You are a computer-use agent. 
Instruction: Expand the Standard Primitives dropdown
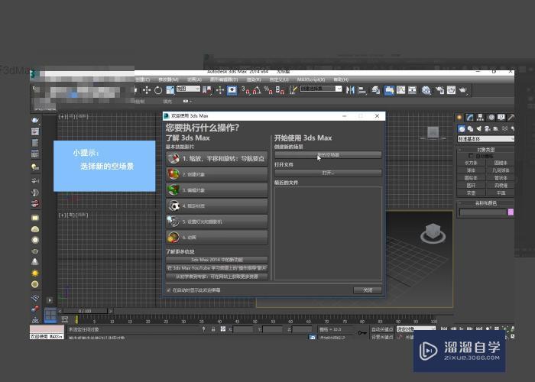pyautogui.click(x=485, y=139)
